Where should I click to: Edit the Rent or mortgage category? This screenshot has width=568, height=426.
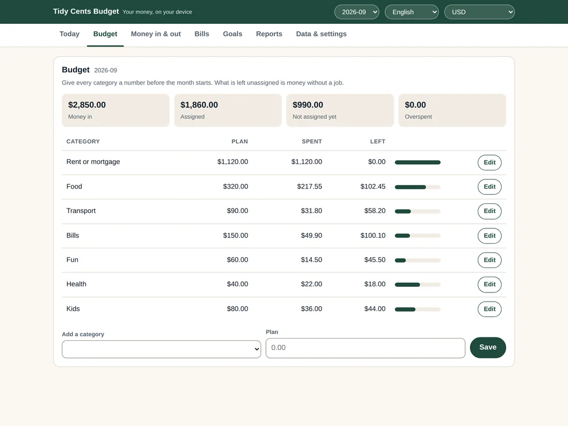point(490,162)
